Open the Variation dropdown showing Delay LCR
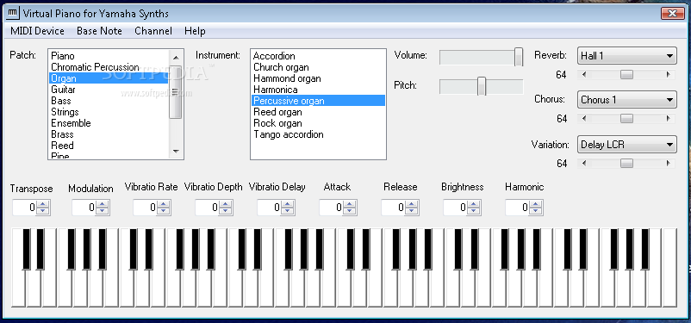 pos(626,144)
